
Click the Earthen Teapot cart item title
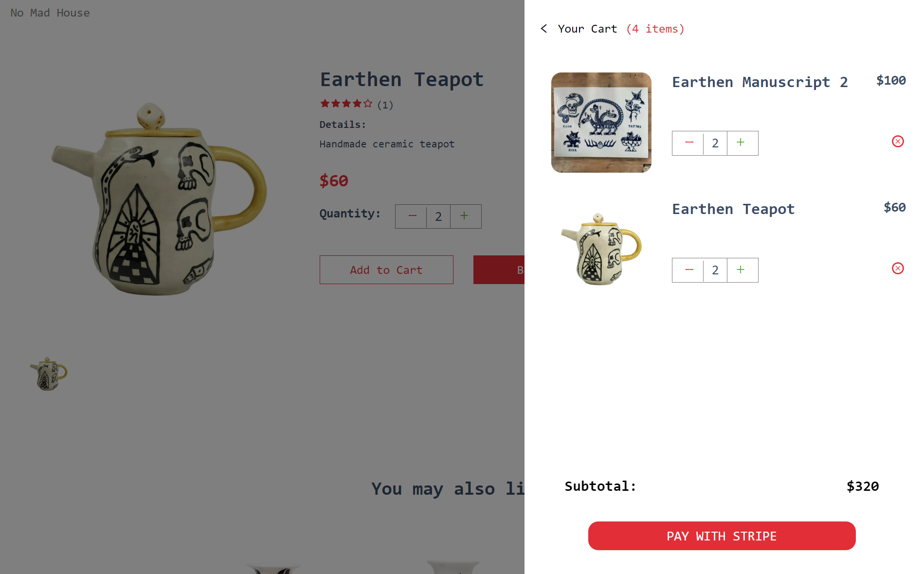point(733,209)
